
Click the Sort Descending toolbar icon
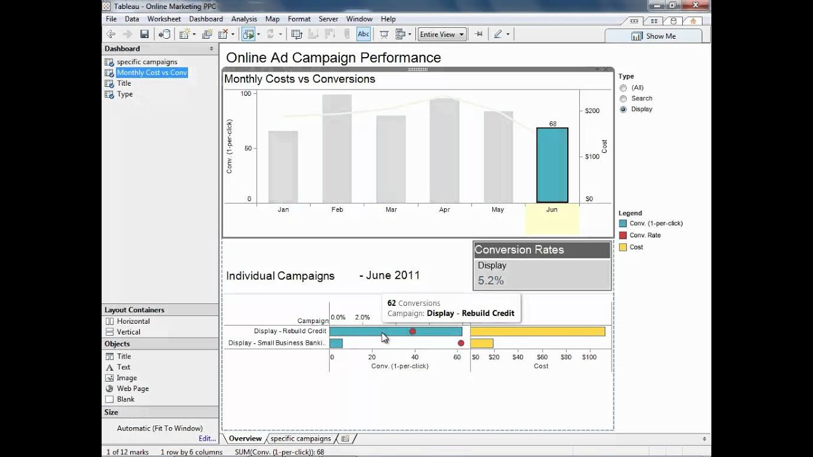pyautogui.click(x=330, y=34)
